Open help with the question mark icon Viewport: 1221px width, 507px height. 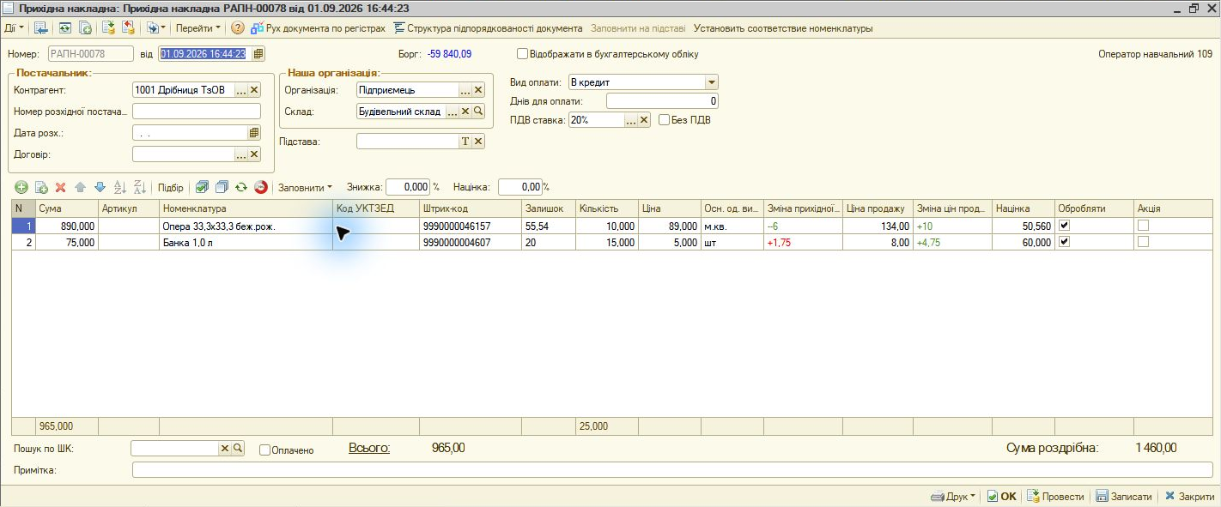238,28
